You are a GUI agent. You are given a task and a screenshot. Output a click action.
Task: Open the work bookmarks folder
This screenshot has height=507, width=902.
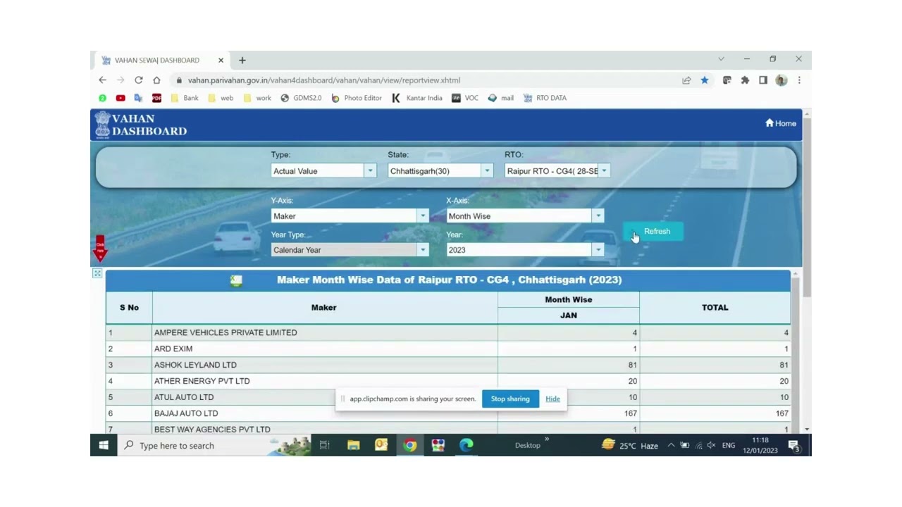point(257,98)
